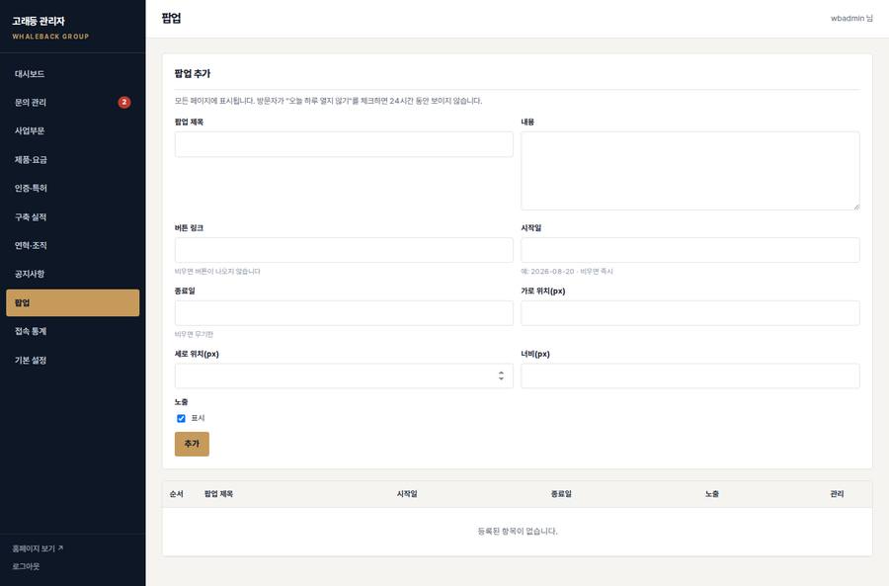The height and width of the screenshot is (586, 889).
Task: Click the hint '비우면 버튼이 나오지 않습니다'
Action: (x=217, y=271)
